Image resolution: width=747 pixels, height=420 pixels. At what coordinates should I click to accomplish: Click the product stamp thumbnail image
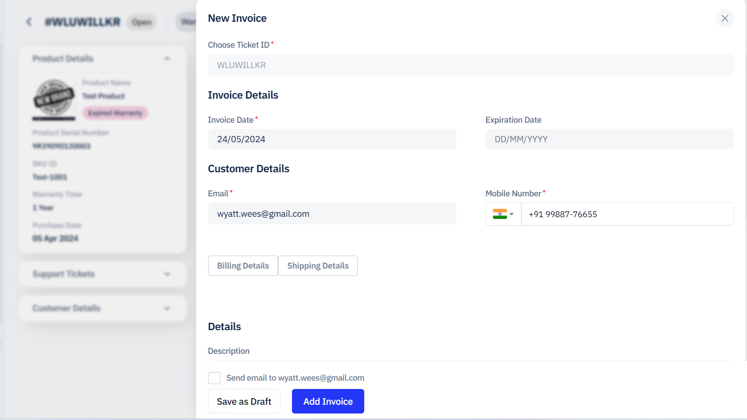tap(54, 98)
